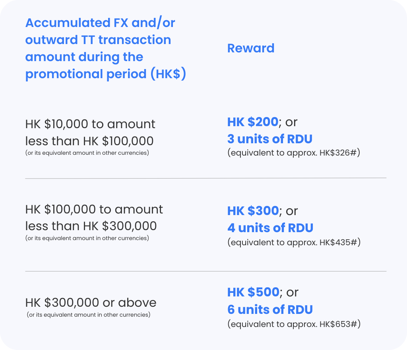Click the Reward column header
407x350 pixels.
(x=251, y=48)
